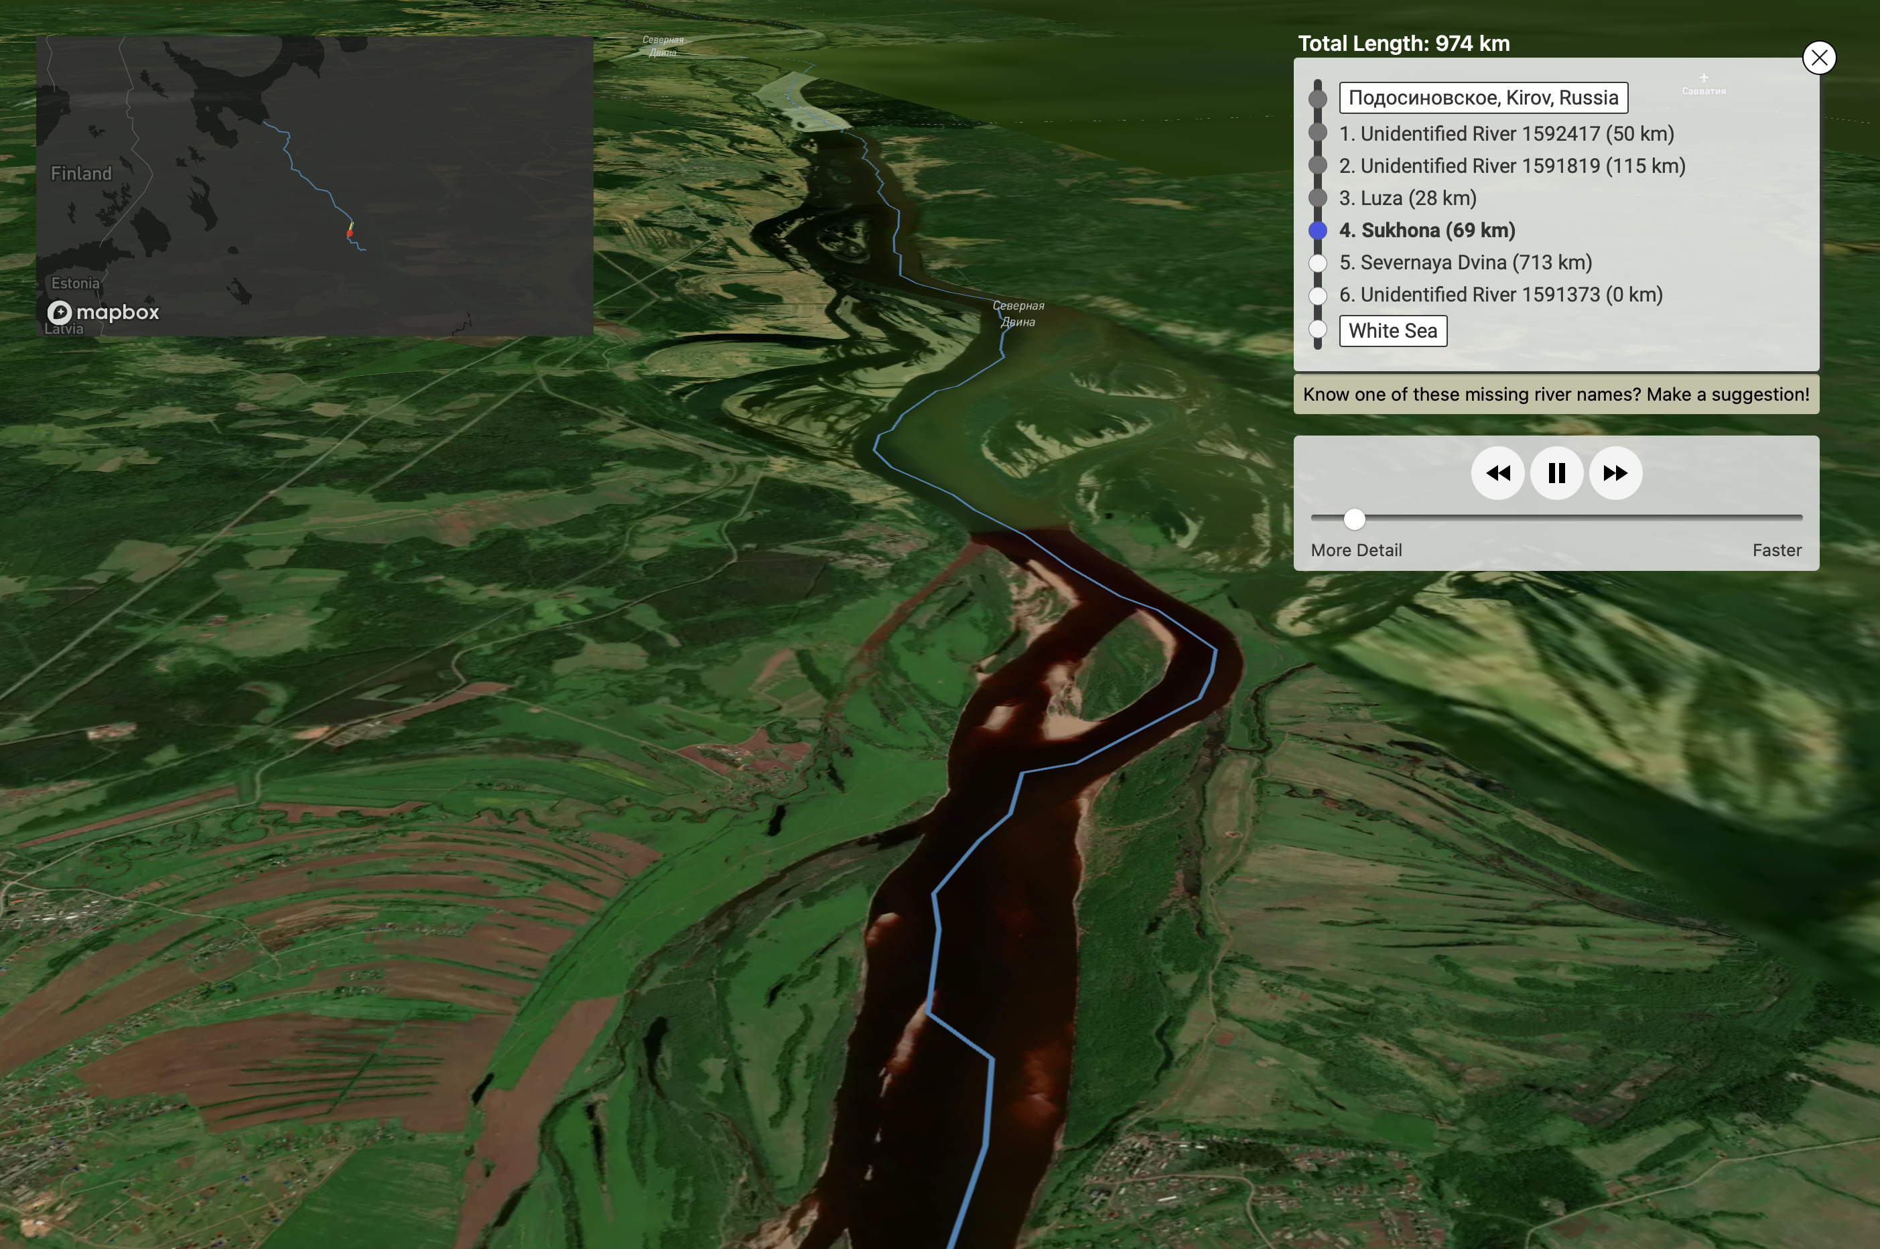Click the rewind playback button
The image size is (1880, 1249).
pyautogui.click(x=1498, y=473)
